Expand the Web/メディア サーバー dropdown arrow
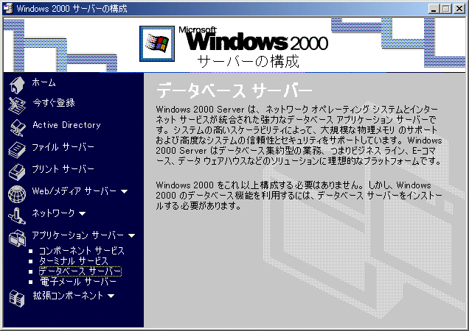 coord(125,192)
